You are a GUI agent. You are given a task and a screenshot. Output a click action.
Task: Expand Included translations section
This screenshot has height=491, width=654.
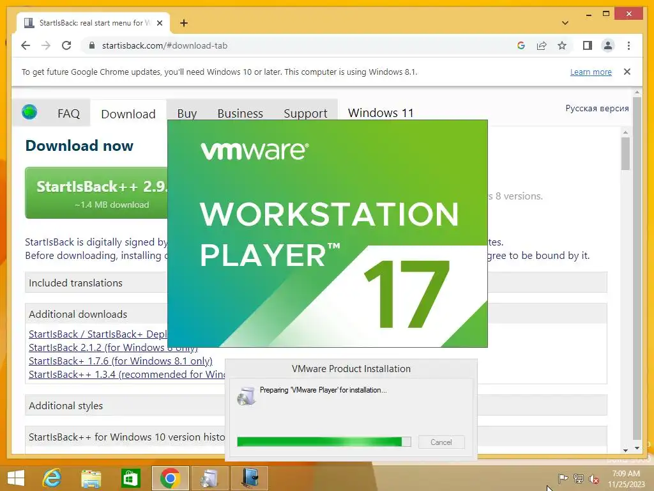tap(97, 283)
